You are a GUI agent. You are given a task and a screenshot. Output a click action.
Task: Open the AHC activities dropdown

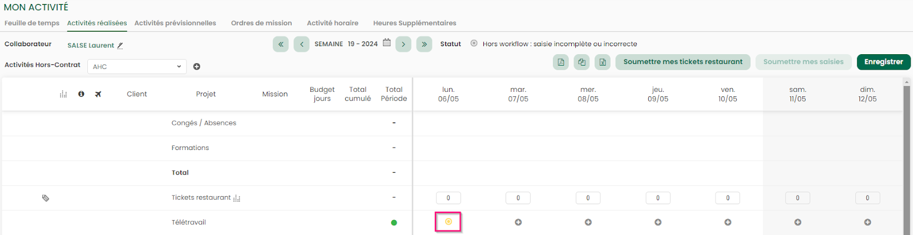click(137, 67)
